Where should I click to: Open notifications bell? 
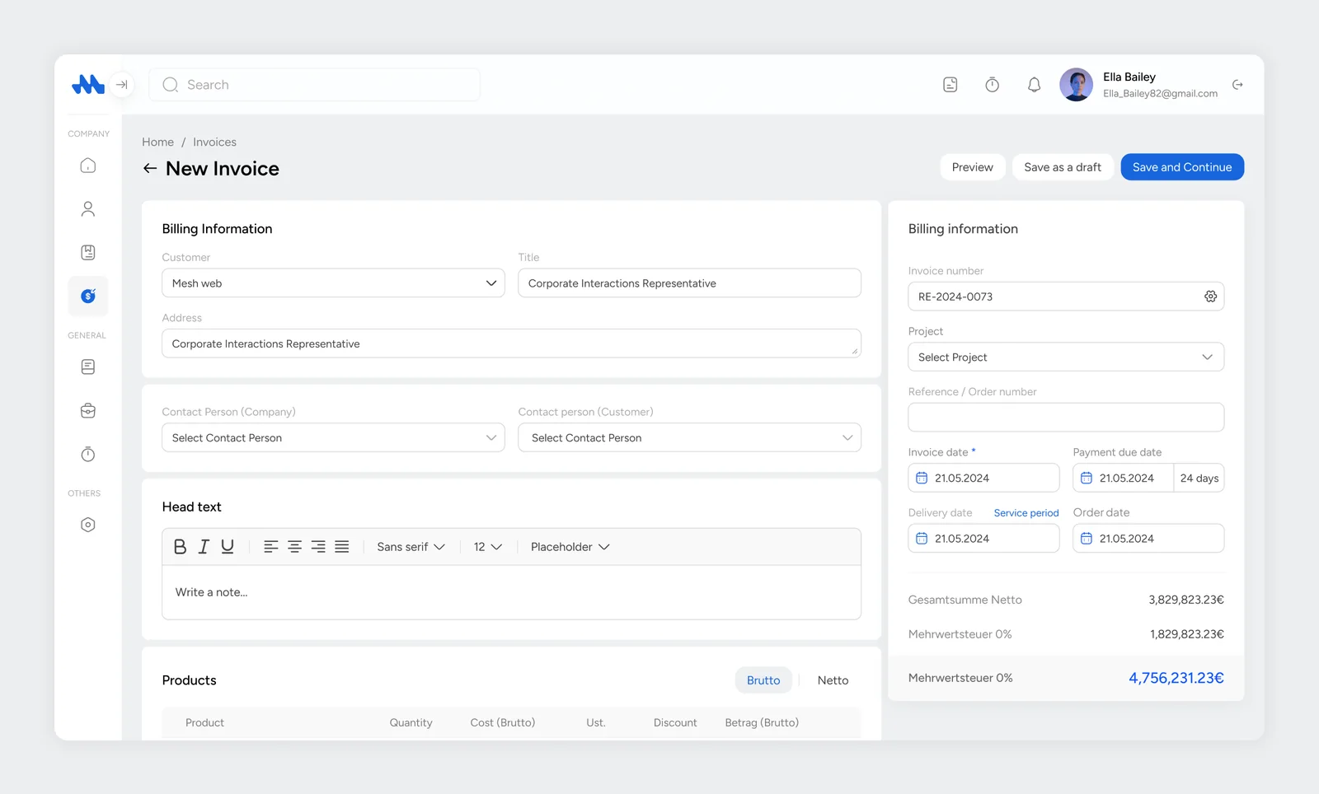pos(1034,85)
